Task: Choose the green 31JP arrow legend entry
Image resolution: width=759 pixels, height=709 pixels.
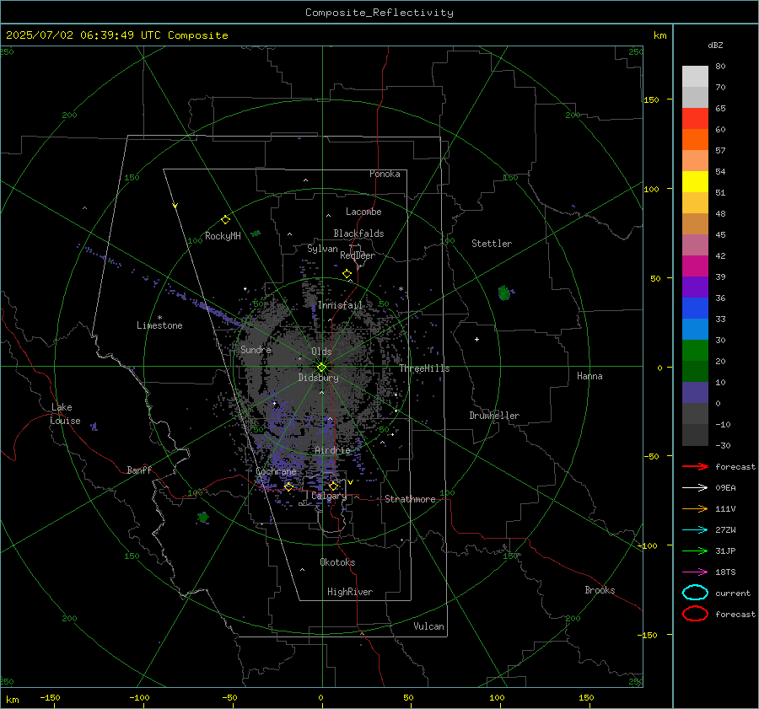Action: [695, 551]
